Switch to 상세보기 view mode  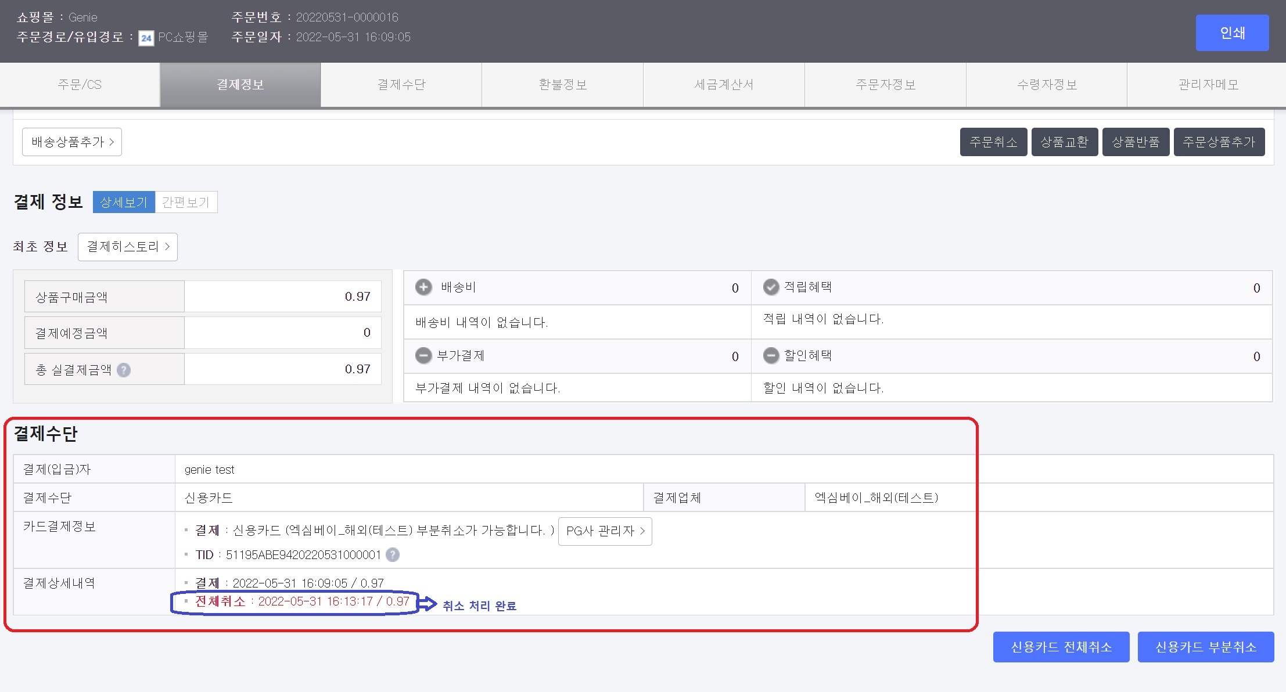click(124, 202)
